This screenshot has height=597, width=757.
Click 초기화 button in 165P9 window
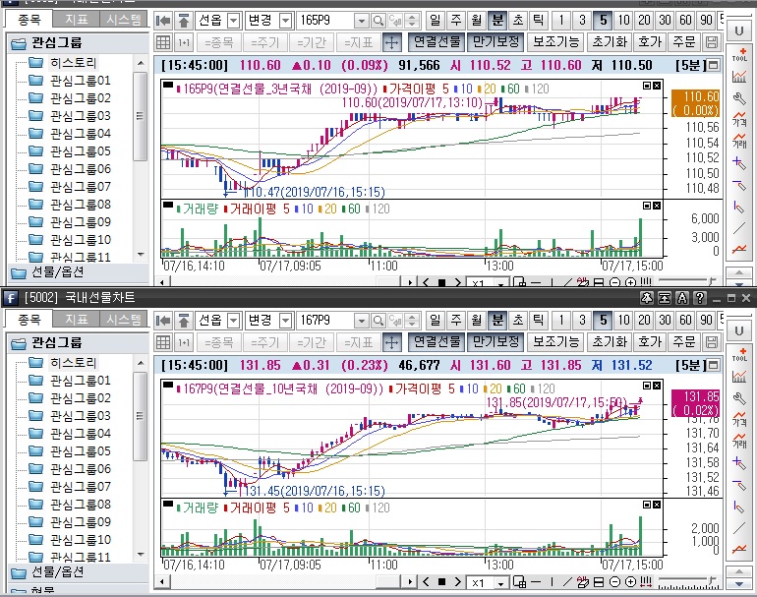(x=610, y=42)
